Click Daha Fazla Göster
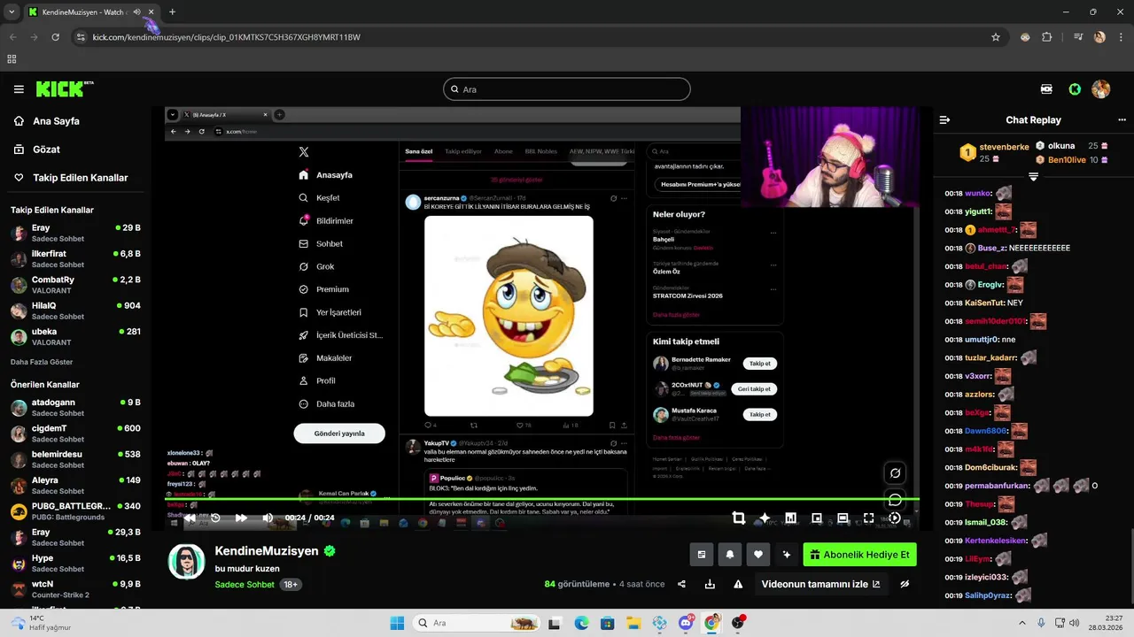1134x637 pixels. 42,362
